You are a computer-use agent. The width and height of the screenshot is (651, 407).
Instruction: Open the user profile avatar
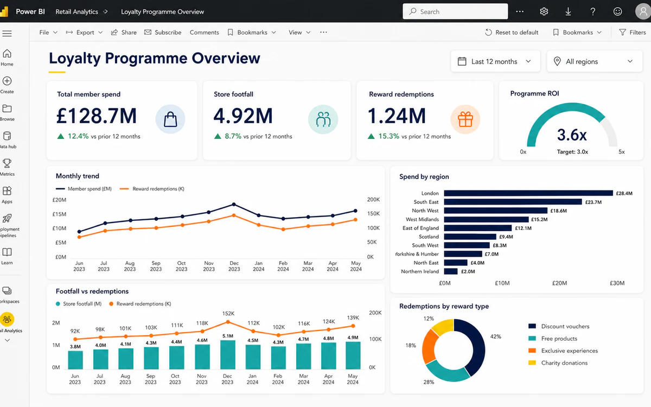tap(644, 12)
